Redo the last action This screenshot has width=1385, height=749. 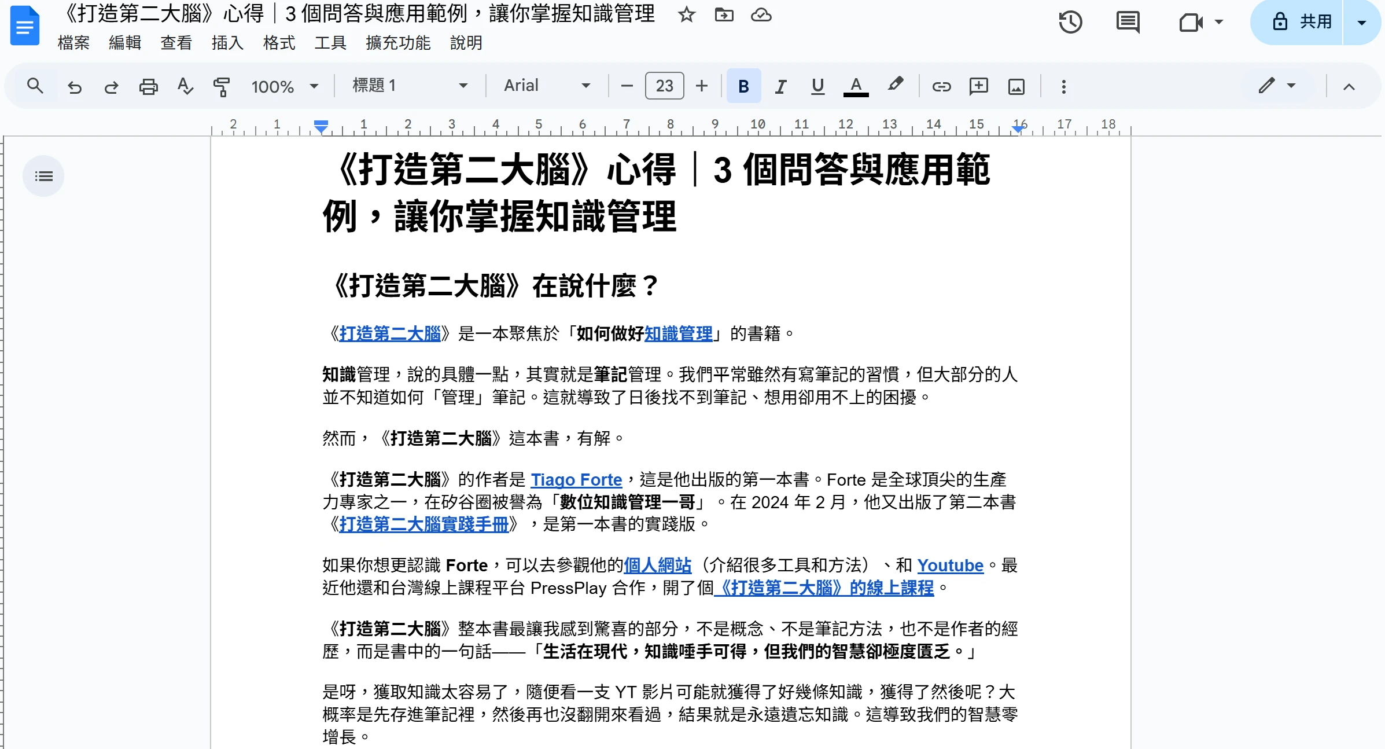[111, 87]
